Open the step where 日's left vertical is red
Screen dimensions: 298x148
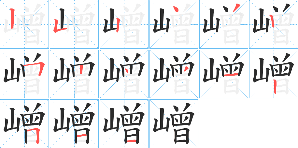click(x=273, y=74)
